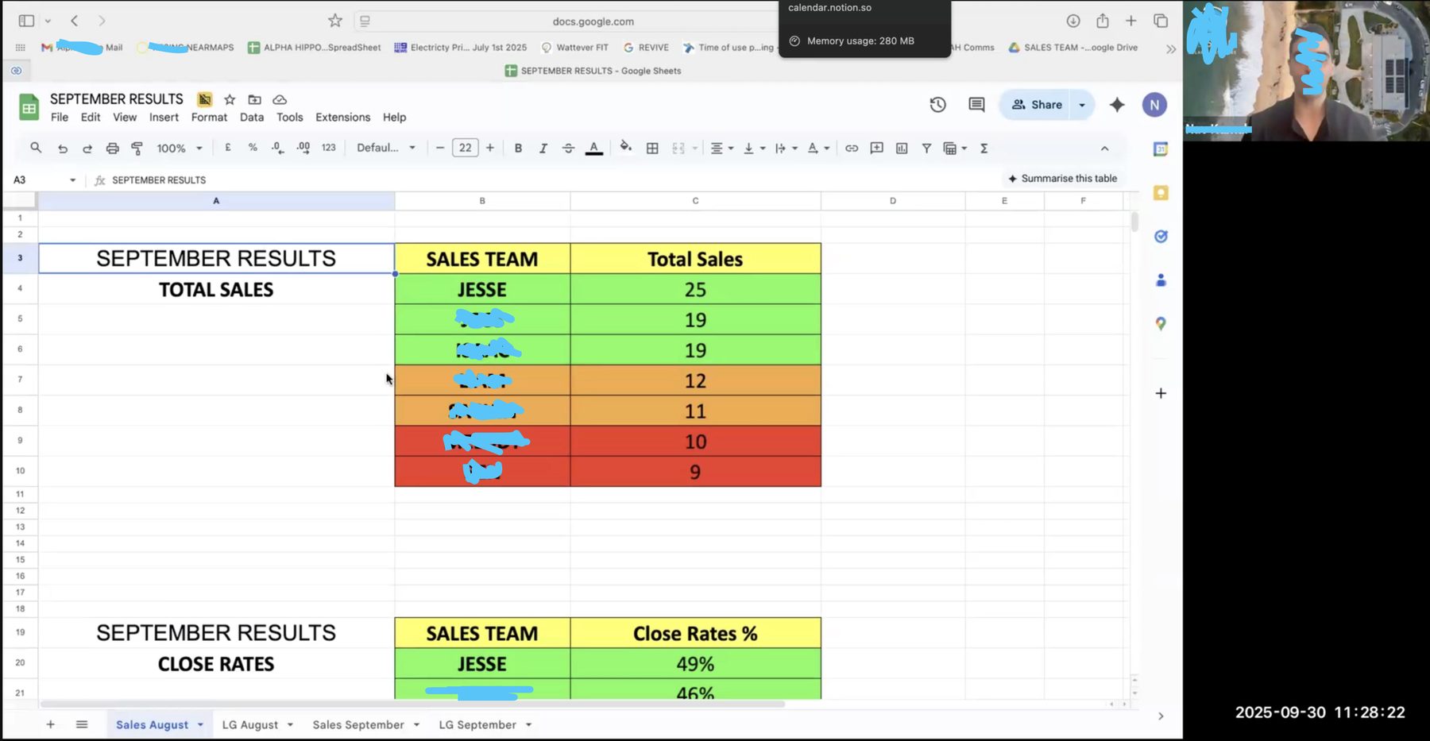Create a filter
The image size is (1430, 741).
point(926,149)
